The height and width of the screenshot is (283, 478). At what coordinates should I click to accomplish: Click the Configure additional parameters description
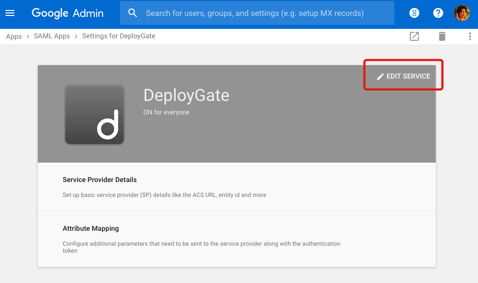(201, 247)
